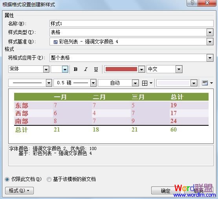Toggle Bold formatting button
This screenshot has height=199, width=218.
(75, 69)
